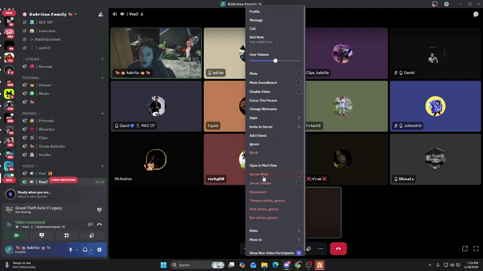Check the Disable Video checkbox
This screenshot has height=271, width=483.
point(299,91)
